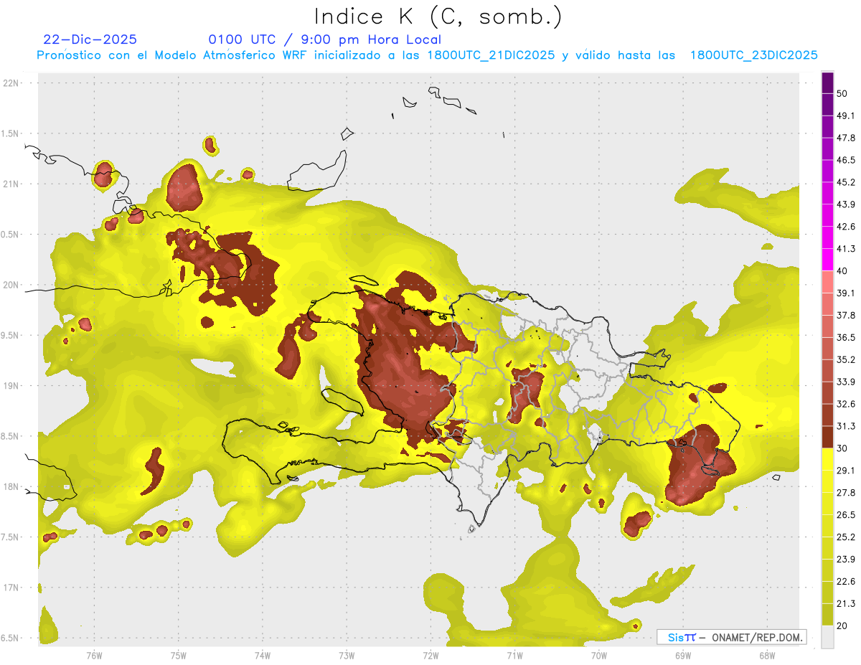861x665 pixels.
Task: Click the "36.5" color scale value
Action: pos(846,337)
